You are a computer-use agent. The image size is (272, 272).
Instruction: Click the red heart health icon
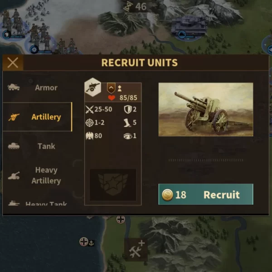[x=112, y=97]
